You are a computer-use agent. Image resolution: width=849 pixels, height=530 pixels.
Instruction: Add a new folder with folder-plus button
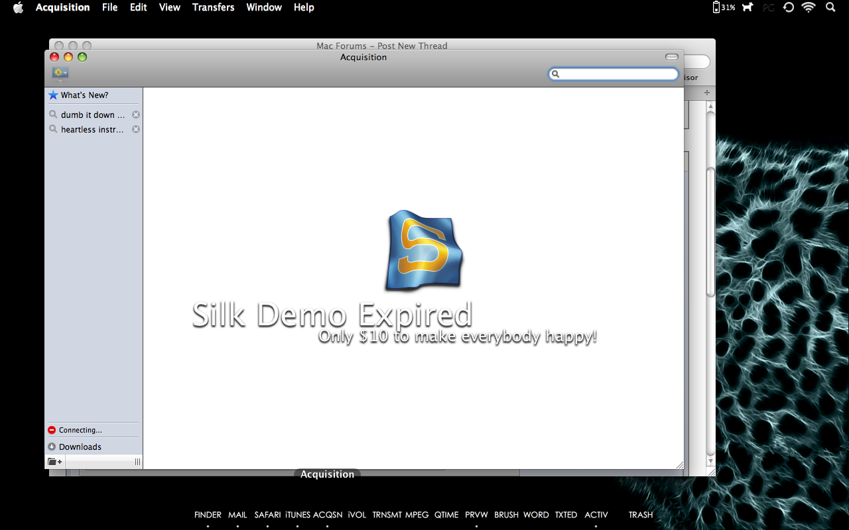[55, 462]
